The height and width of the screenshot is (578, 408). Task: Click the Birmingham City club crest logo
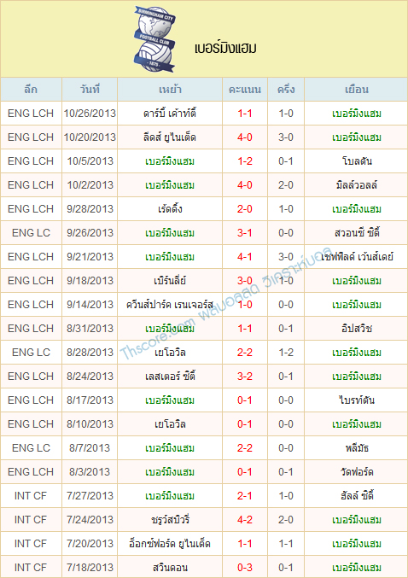pos(154,39)
